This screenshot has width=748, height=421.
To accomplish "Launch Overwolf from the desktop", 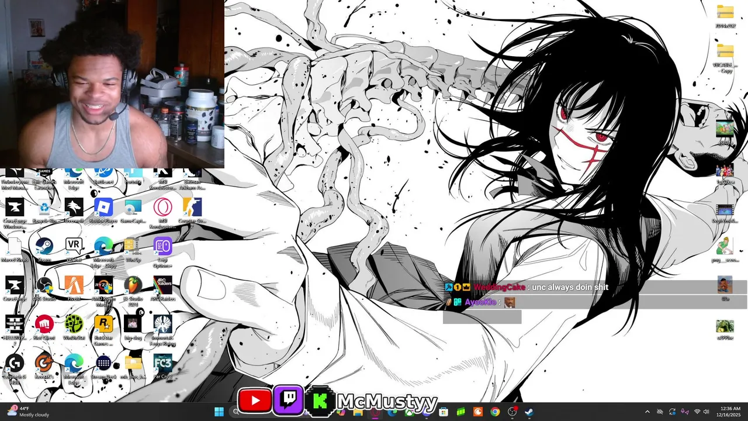I will tap(74, 211).
